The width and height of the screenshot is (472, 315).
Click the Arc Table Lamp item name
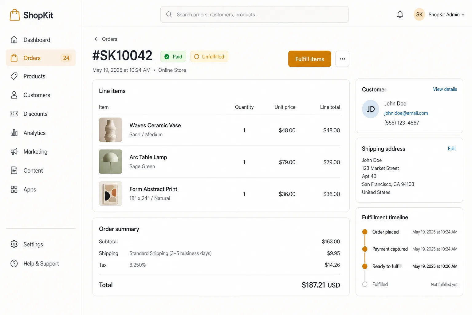point(148,157)
